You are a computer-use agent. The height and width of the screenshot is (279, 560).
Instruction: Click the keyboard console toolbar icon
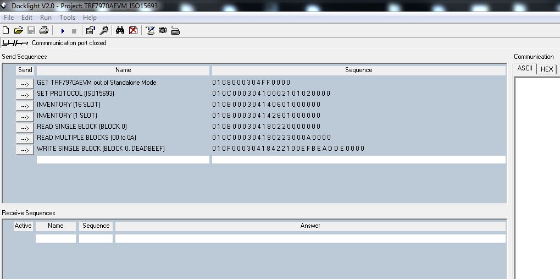pos(175,31)
